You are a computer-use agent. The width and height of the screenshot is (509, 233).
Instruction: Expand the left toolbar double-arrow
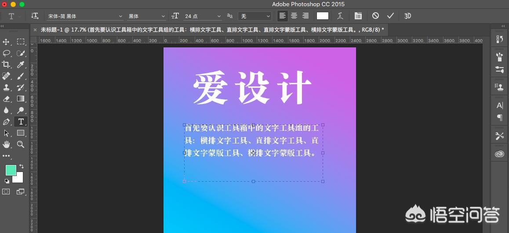tap(2, 26)
